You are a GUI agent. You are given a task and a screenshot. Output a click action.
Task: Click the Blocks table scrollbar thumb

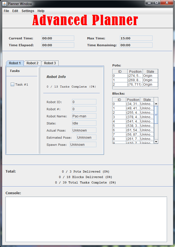click(156, 115)
